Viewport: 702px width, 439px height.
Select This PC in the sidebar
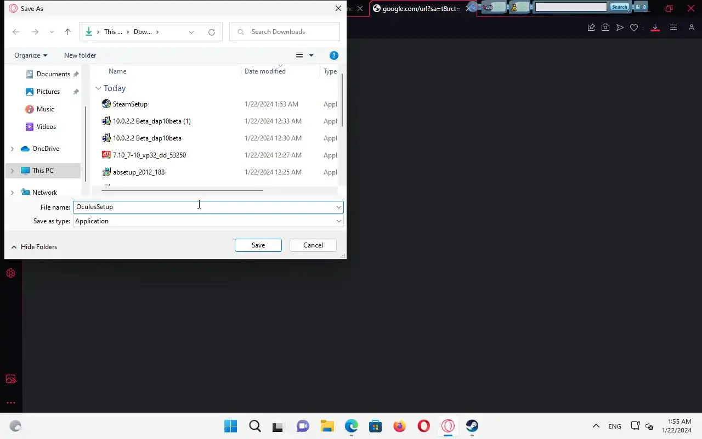[43, 171]
